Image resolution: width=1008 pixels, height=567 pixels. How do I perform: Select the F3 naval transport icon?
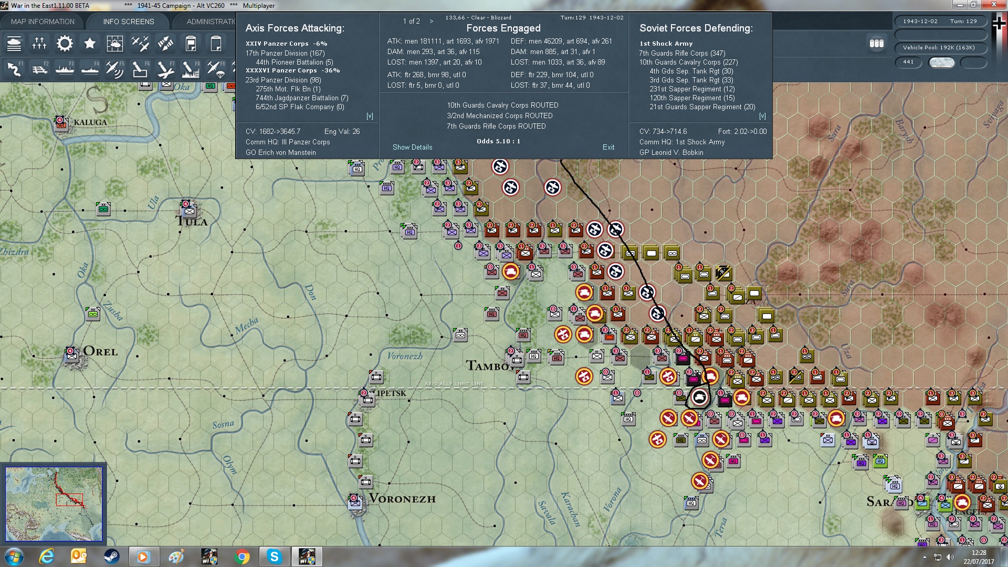65,69
